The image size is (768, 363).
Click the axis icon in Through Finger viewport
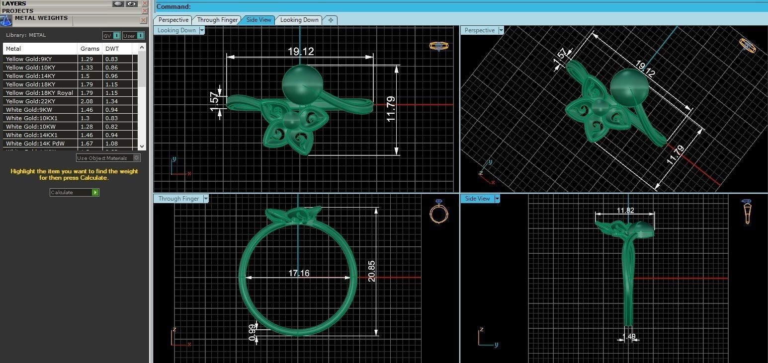[x=180, y=336]
